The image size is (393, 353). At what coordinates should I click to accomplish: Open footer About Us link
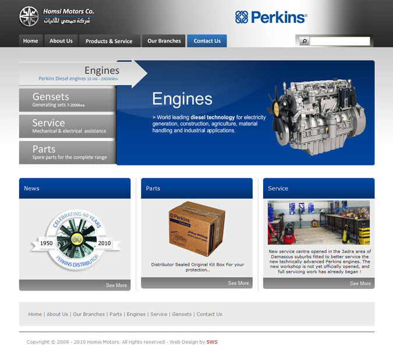pos(58,314)
